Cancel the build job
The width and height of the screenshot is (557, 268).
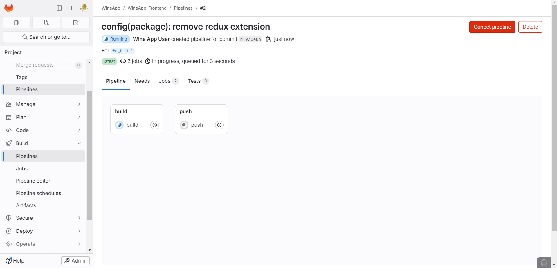155,125
